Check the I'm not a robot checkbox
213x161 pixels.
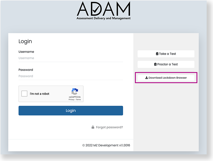[x=24, y=94]
